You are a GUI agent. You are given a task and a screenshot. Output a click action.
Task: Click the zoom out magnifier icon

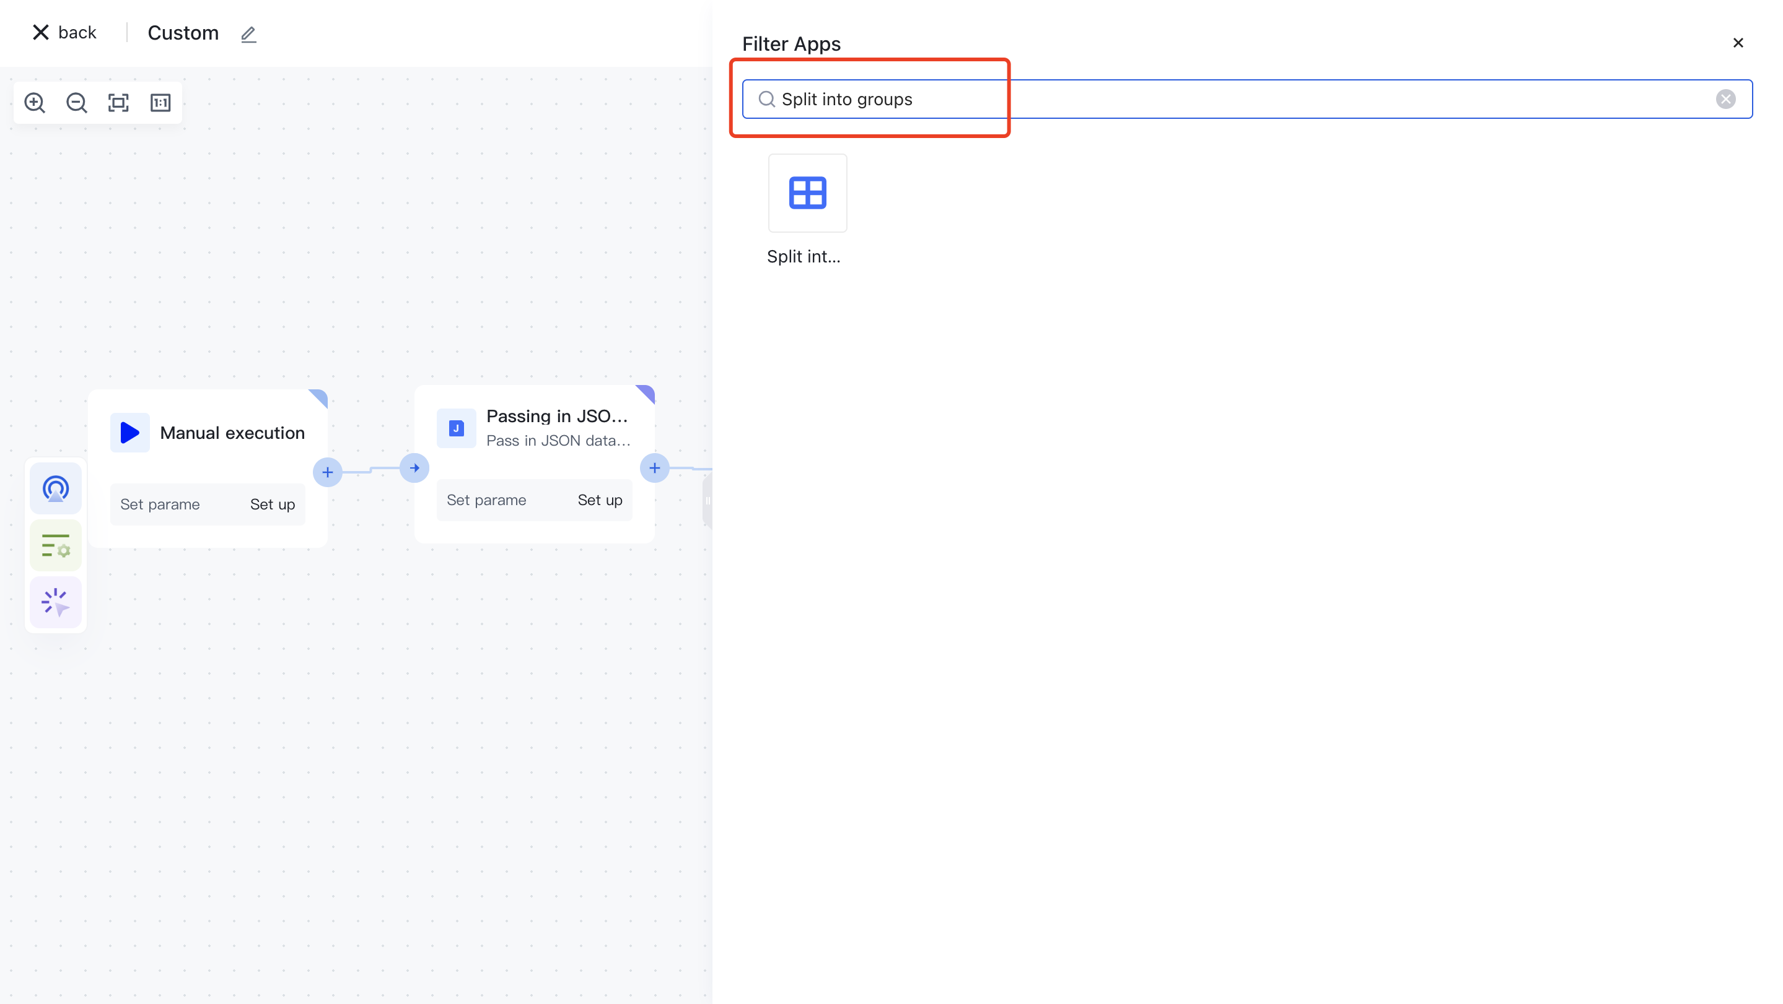(77, 103)
